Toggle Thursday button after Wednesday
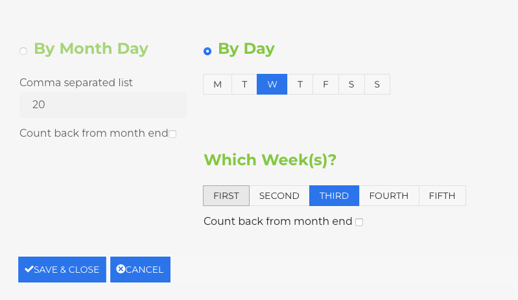Image resolution: width=518 pixels, height=300 pixels. 300,84
